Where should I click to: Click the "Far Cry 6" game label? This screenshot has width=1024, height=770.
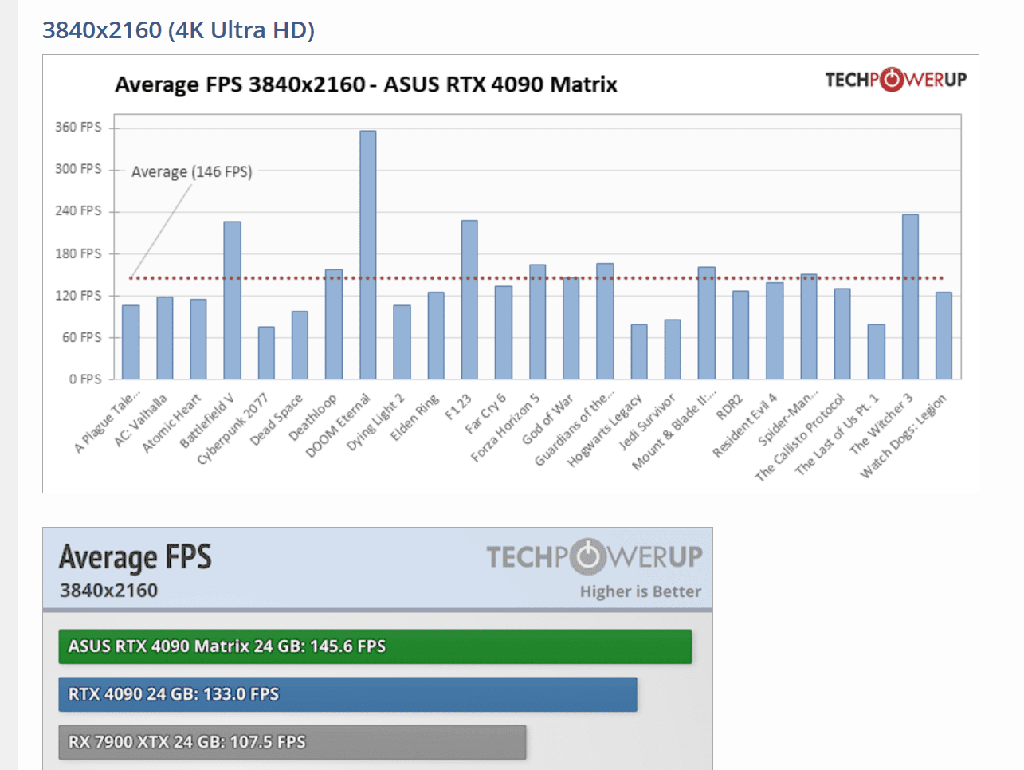[485, 414]
